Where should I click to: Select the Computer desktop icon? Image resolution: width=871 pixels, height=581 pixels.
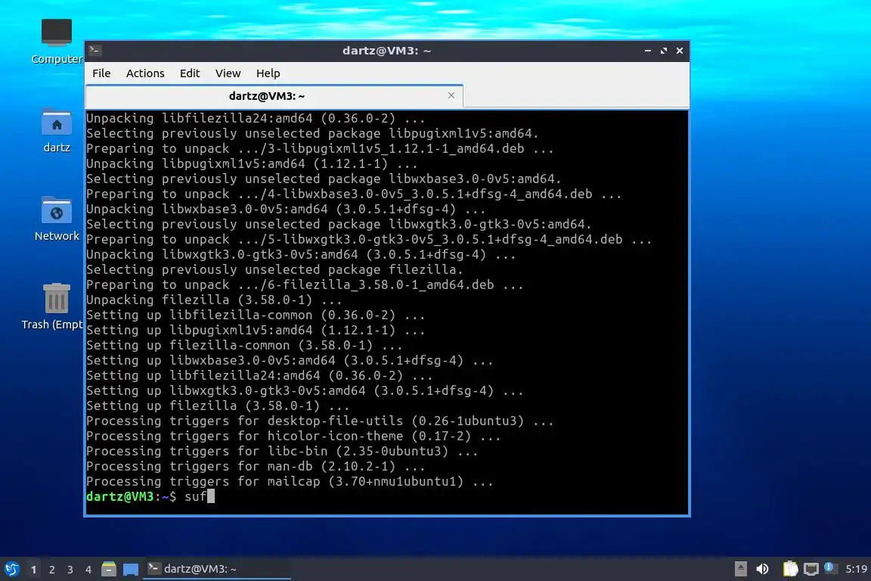(x=56, y=41)
